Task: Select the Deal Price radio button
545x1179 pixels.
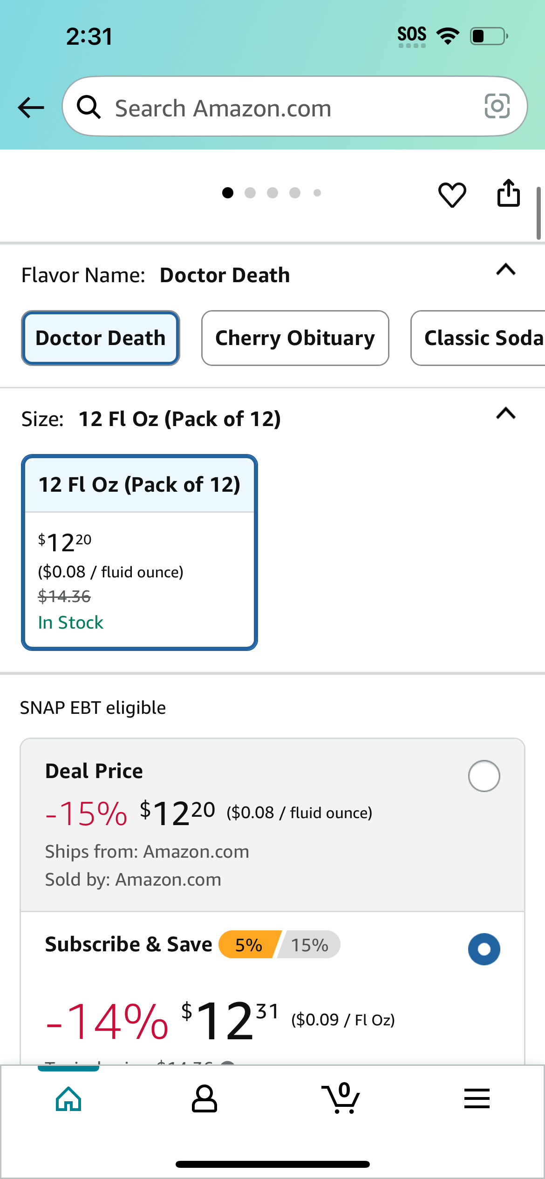Action: [484, 776]
